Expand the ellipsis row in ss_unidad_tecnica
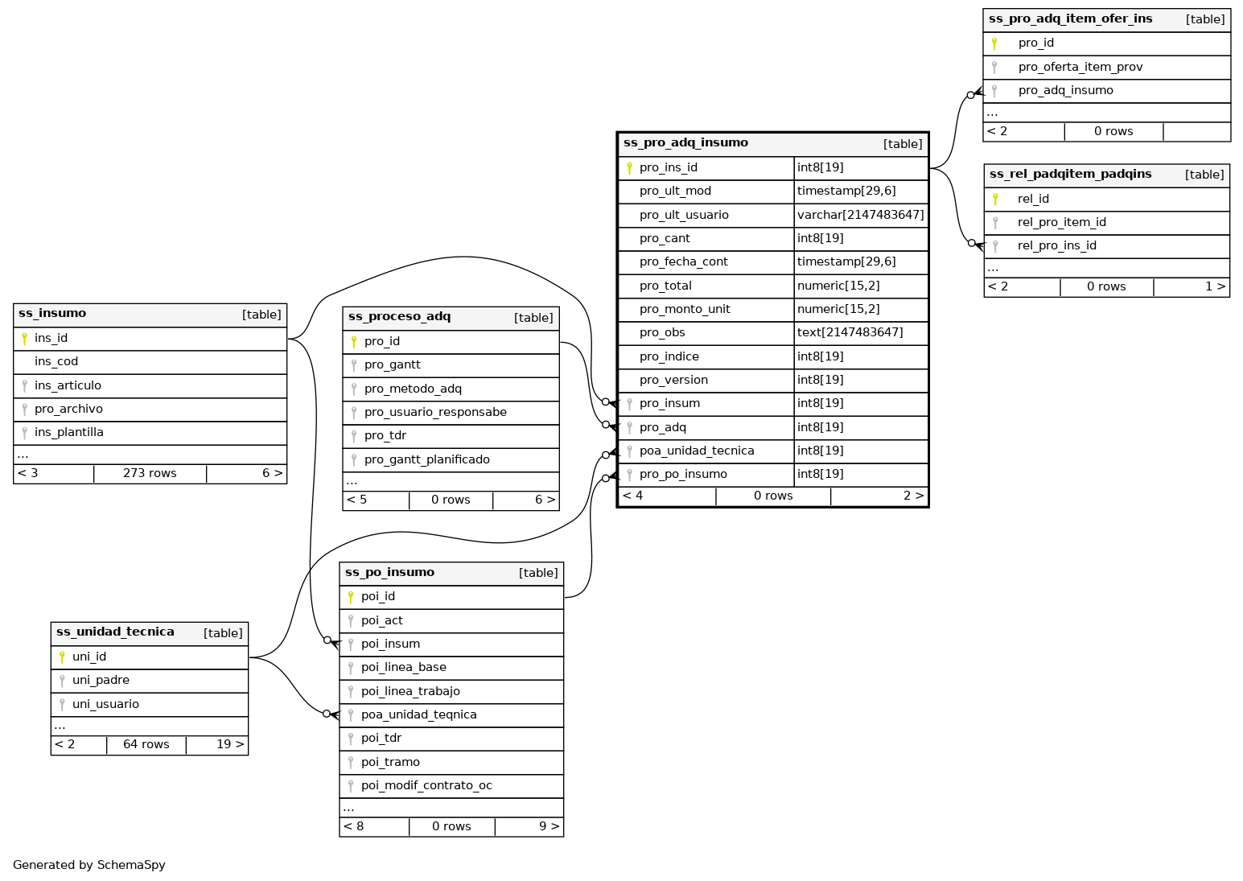The height and width of the screenshot is (881, 1243). tap(60, 727)
